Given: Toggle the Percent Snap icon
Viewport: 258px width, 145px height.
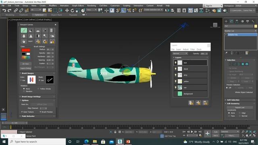Looking at the screenshot, I should click(x=129, y=10).
